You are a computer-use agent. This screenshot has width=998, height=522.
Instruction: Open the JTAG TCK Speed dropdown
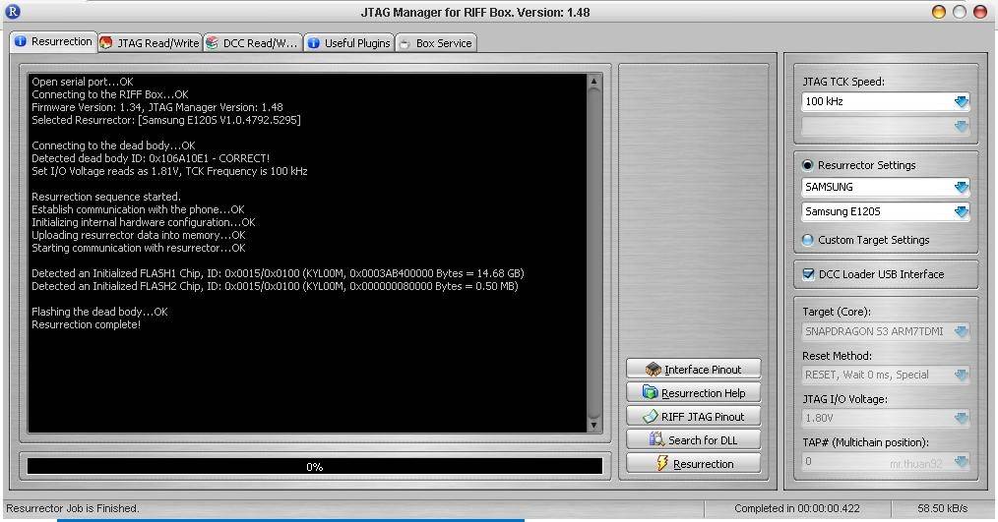tap(961, 101)
